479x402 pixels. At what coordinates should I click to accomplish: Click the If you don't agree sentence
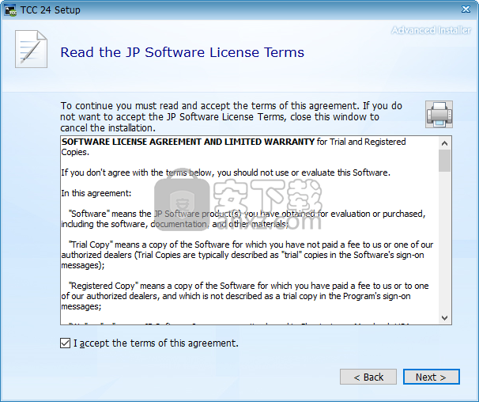226,173
